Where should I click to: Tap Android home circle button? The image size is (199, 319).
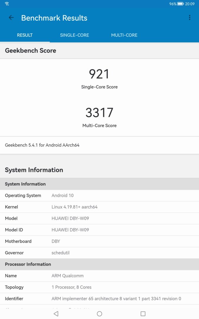pyautogui.click(x=100, y=313)
